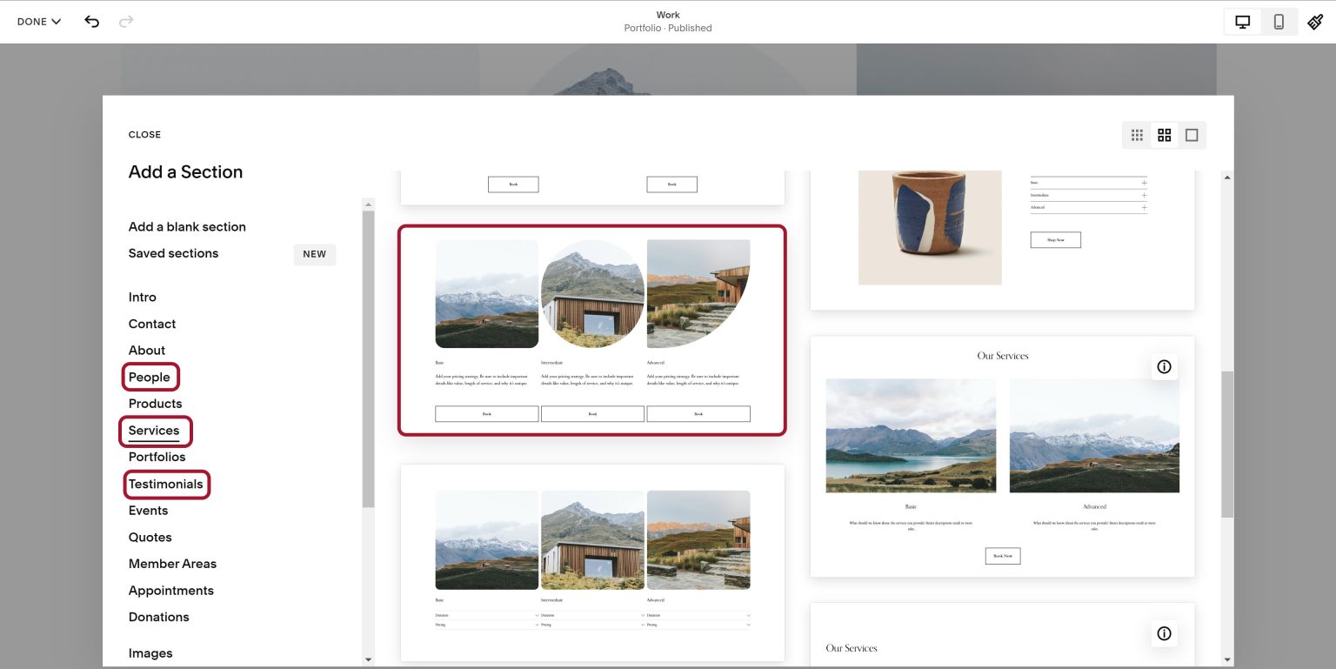The image size is (1336, 669).
Task: Open the DONE dropdown
Action: pyautogui.click(x=37, y=21)
